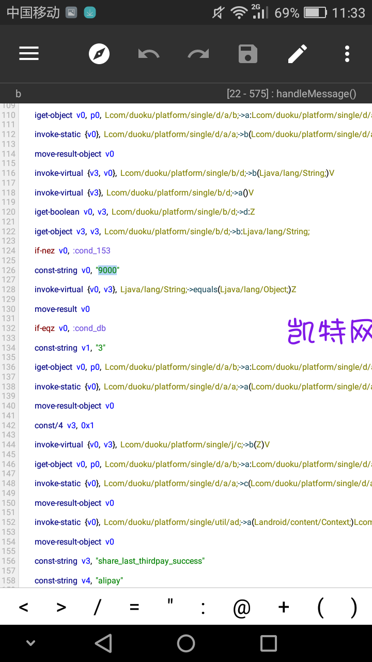This screenshot has height=662, width=372.
Task: Tap line number 144 in gutter
Action: (x=9, y=444)
